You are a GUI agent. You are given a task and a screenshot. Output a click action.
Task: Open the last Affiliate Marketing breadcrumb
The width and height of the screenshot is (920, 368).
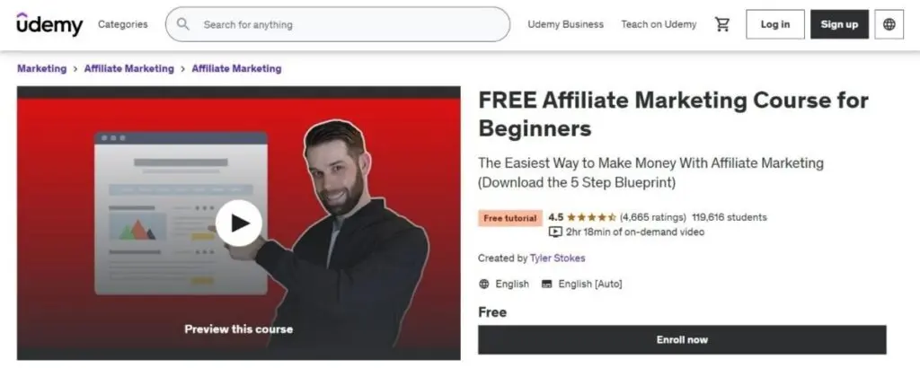point(236,68)
